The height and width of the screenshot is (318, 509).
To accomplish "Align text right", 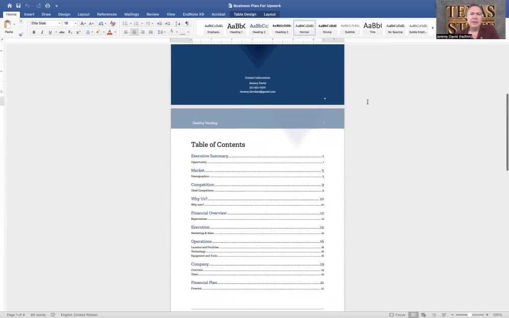I will coord(143,32).
